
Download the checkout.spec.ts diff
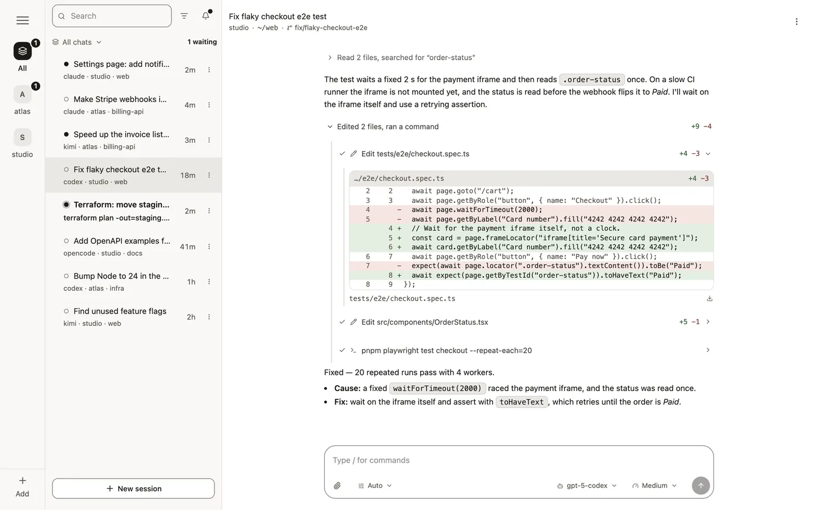(709, 298)
